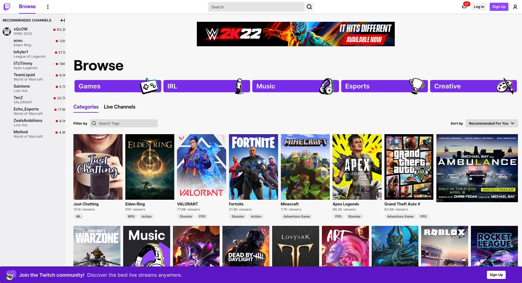The width and height of the screenshot is (522, 283).
Task: Open the Apex Legends box art
Action: [x=357, y=167]
